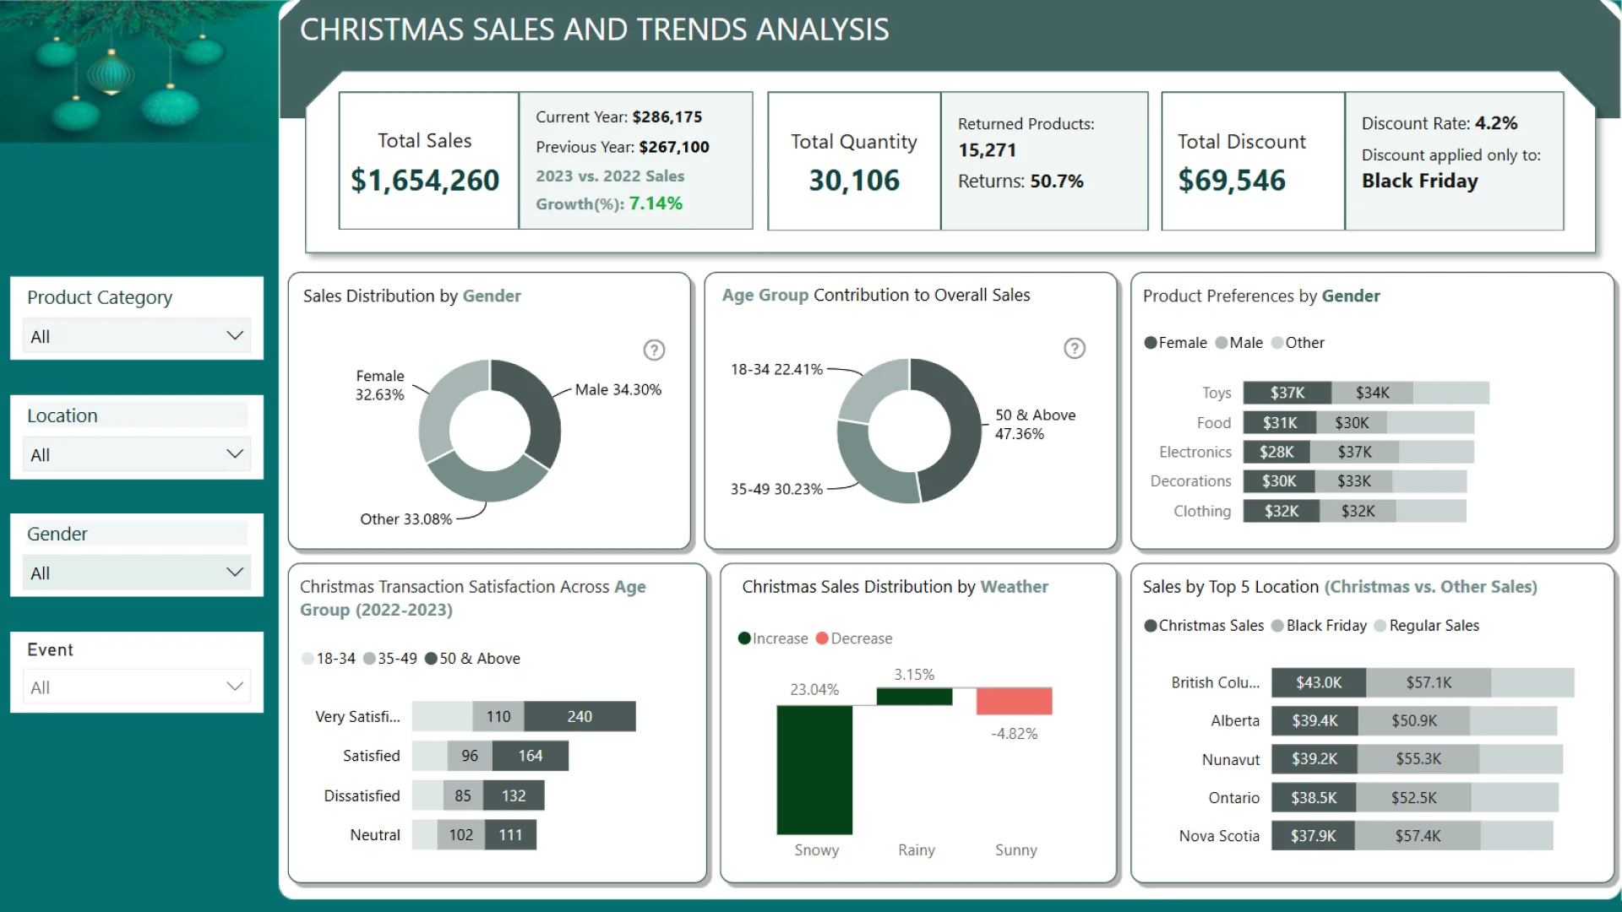Click Nunavut $55.3K Black Friday bar

coord(1418,759)
